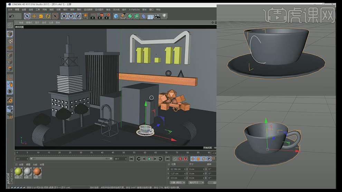Open the second dropdown below the Z size field
Image resolution: width=342 pixels, height=192 pixels.
pos(196,183)
